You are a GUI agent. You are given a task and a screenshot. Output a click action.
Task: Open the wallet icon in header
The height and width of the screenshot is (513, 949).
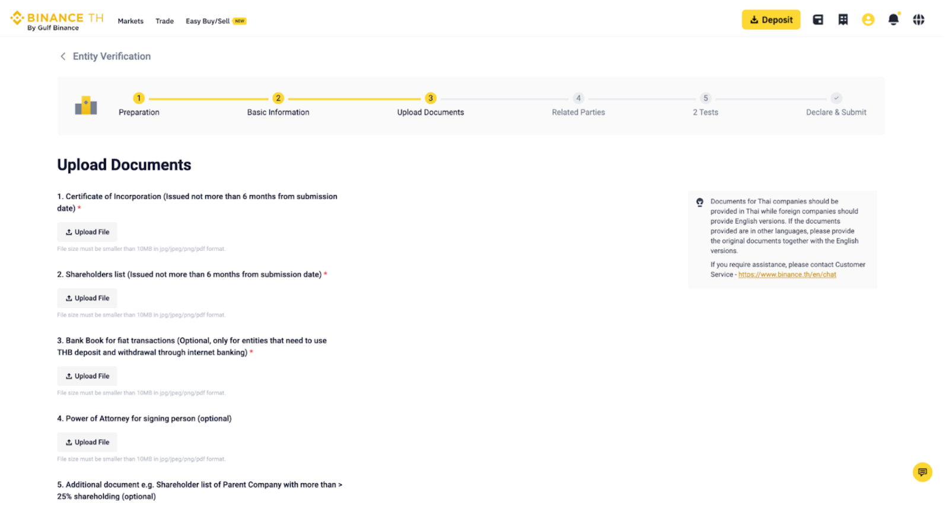(x=818, y=20)
